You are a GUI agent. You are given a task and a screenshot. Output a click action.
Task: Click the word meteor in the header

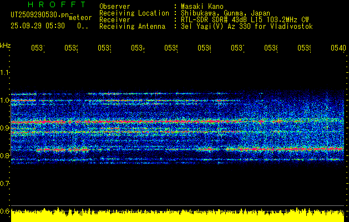point(80,18)
